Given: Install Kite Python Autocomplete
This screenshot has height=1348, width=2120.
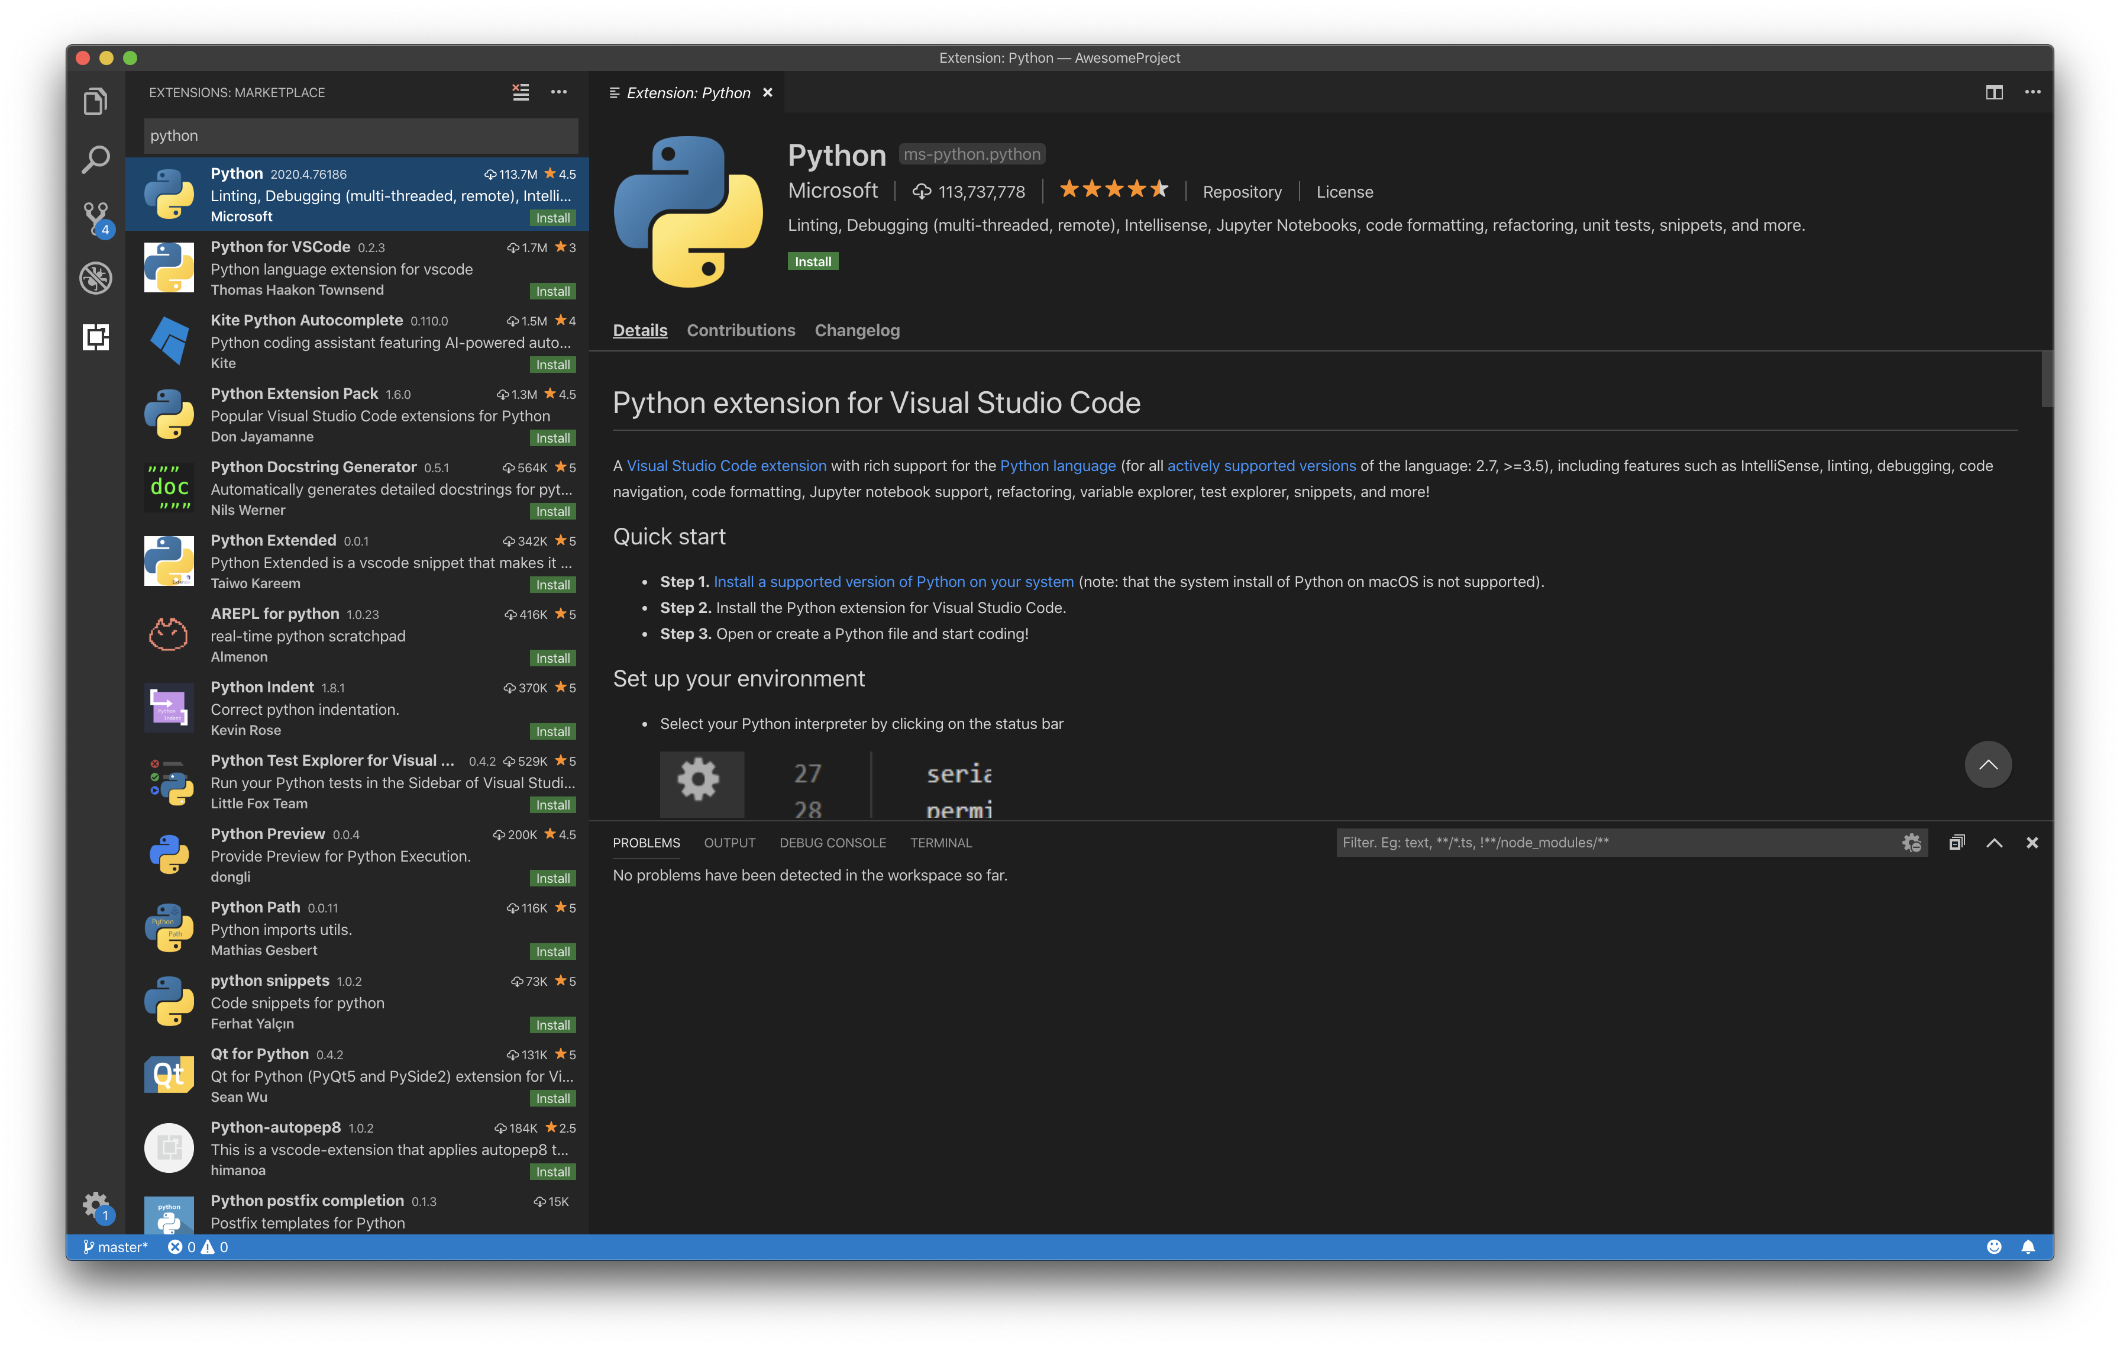Looking at the screenshot, I should [x=553, y=365].
